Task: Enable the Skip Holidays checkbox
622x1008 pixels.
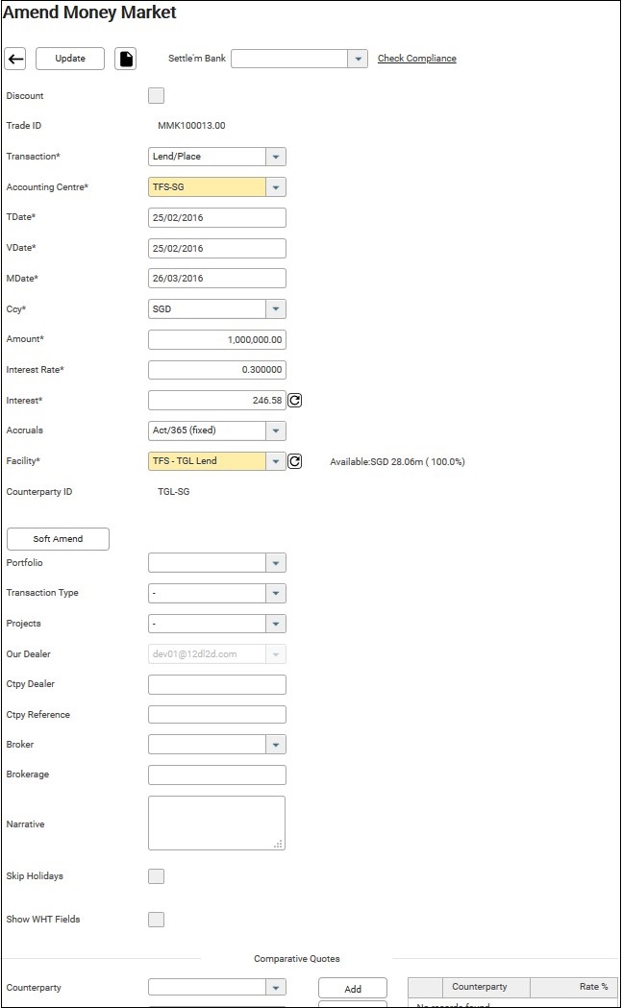Action: (x=157, y=876)
